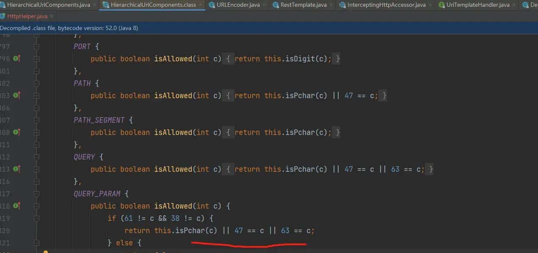Click the override icon next to PATH_SEGMENT isAllowed
Screen dimensions: 538x253
point(15,132)
